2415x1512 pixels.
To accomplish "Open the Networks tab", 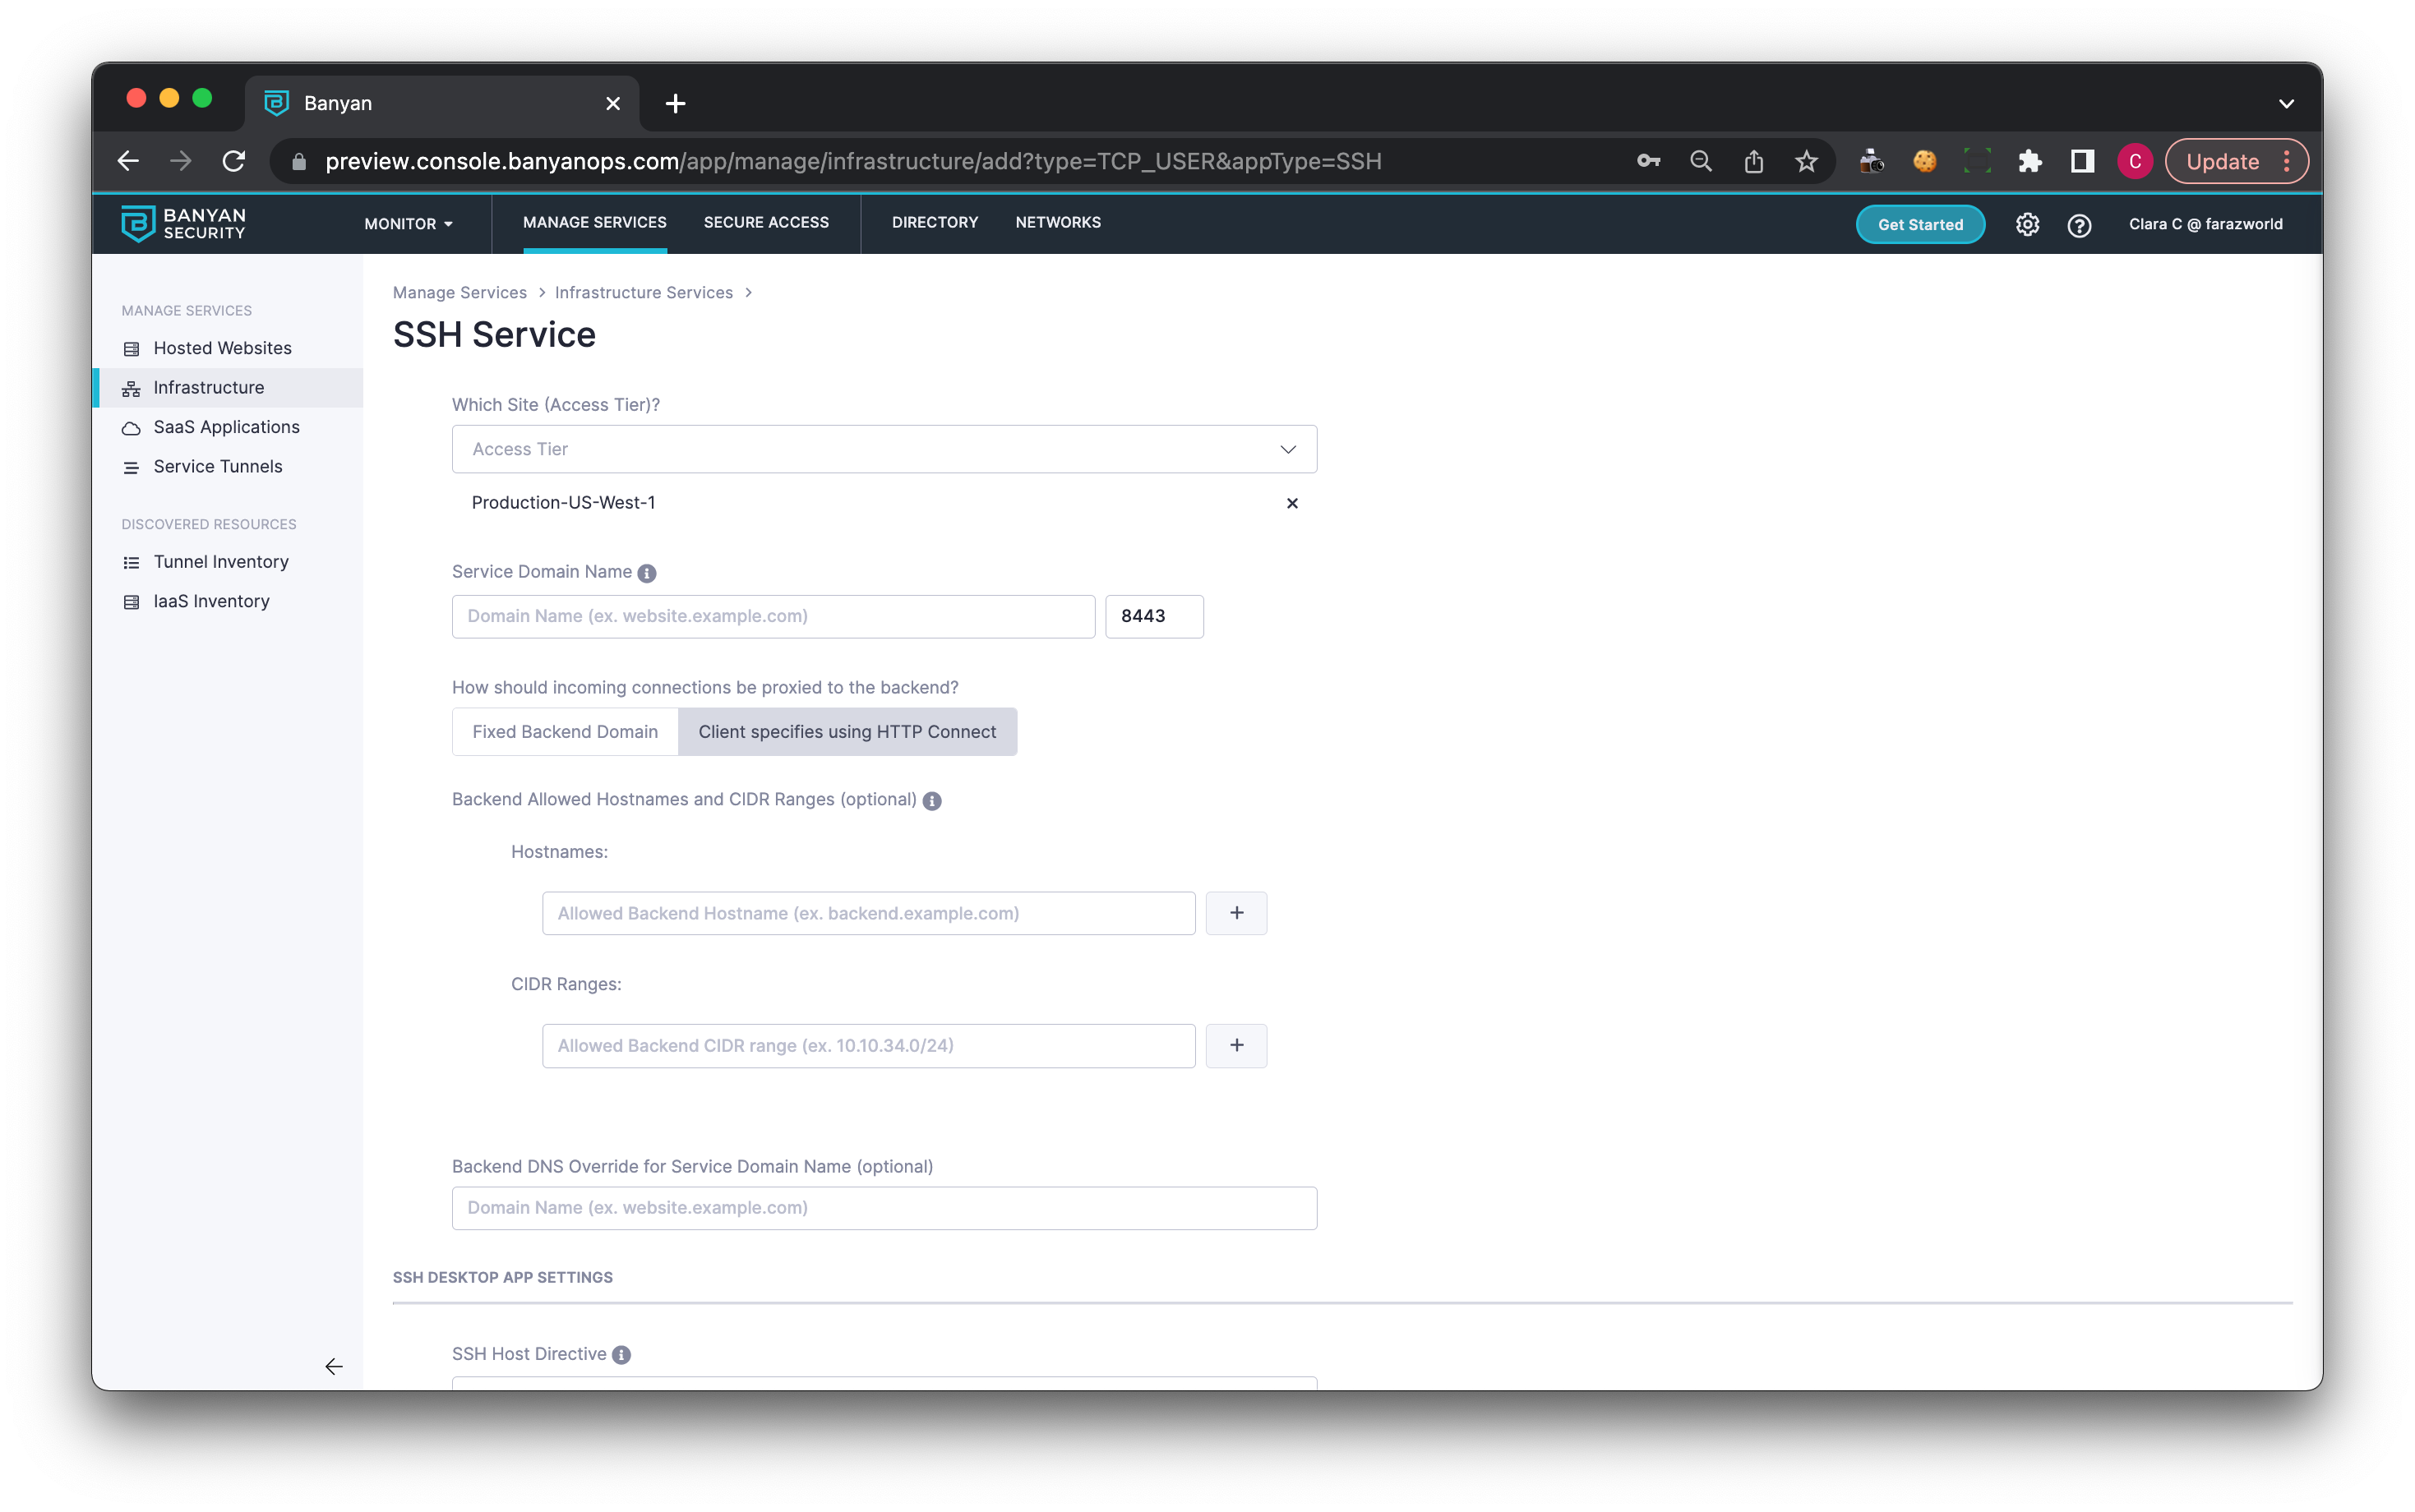I will (1058, 222).
